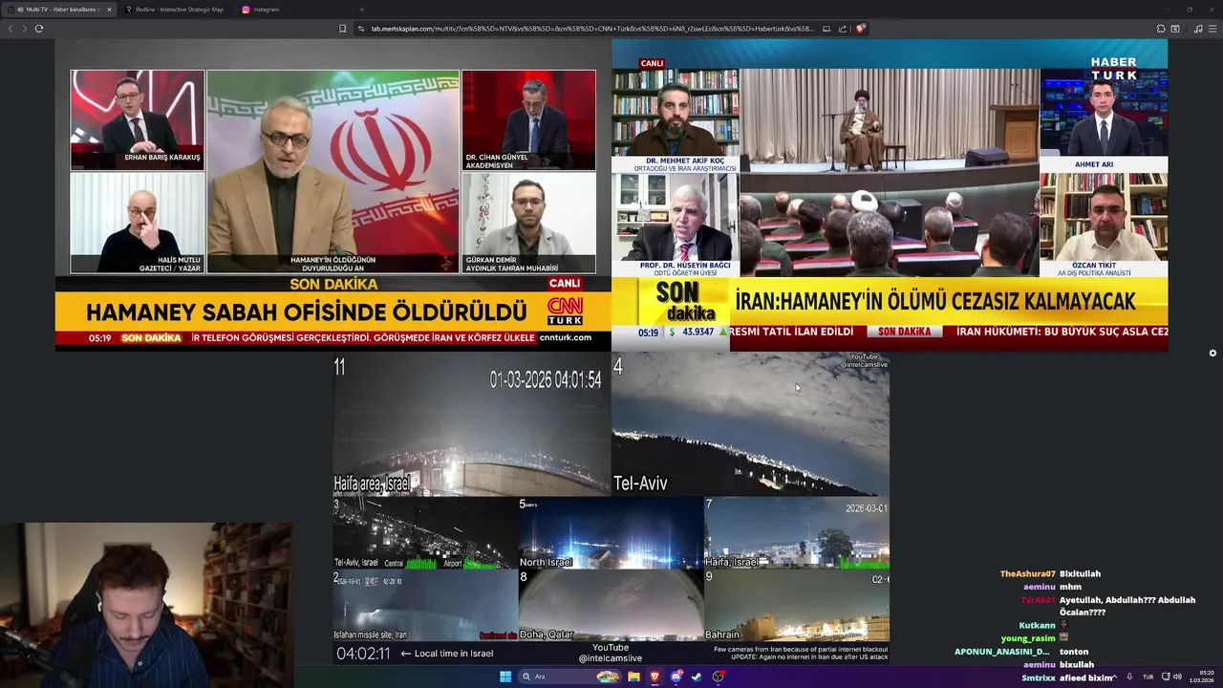Switch to Redline Interactive Strategic Map tab
Screen dimensions: 1223x688
(179, 10)
